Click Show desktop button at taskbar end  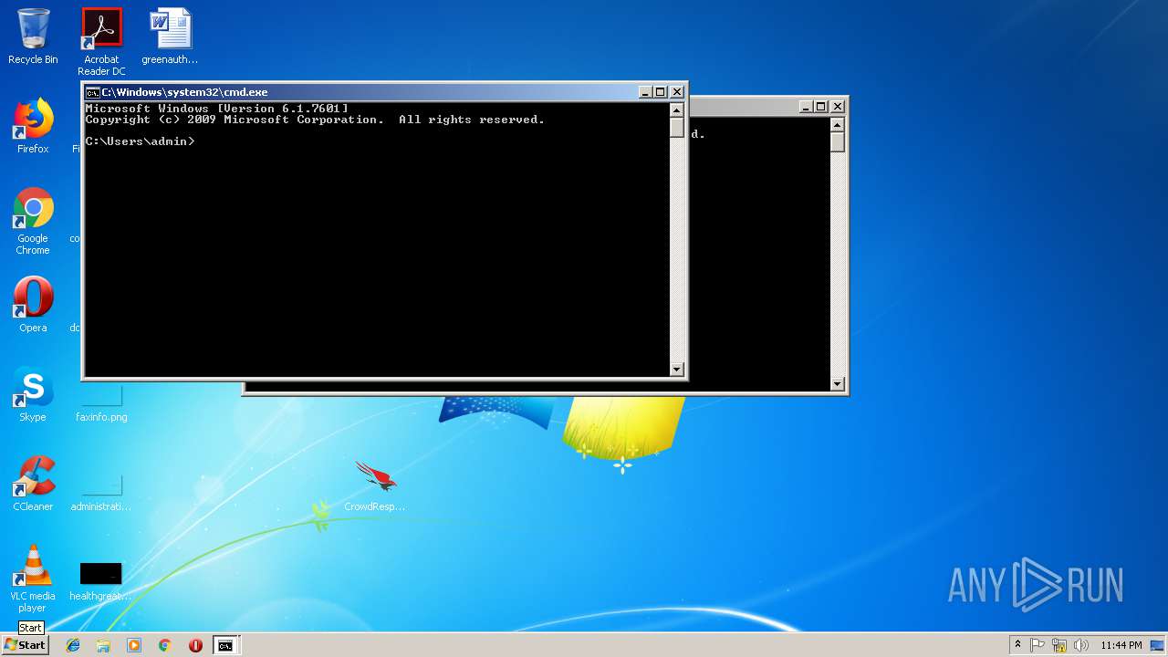tap(1159, 645)
